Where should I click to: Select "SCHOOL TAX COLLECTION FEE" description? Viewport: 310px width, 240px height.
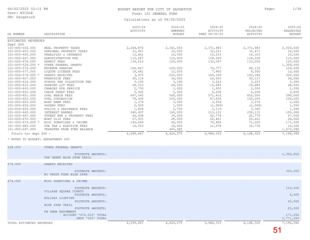[68, 82]
